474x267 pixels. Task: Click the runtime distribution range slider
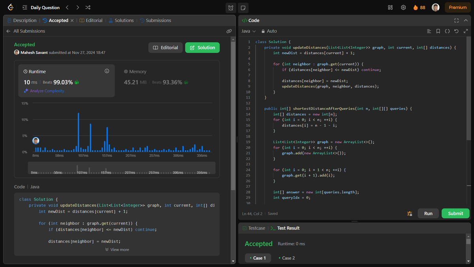point(122,168)
